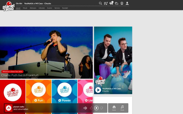Mute using the speaker volume icon
This screenshot has height=114, width=183.
(85, 108)
